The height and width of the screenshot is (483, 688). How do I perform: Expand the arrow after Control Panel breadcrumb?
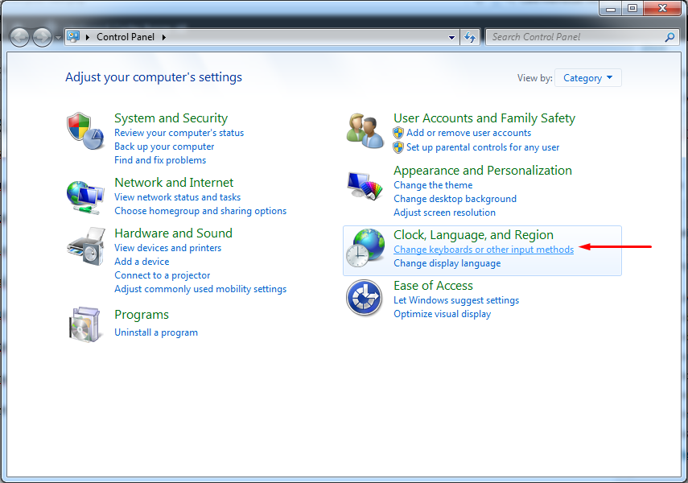point(163,37)
